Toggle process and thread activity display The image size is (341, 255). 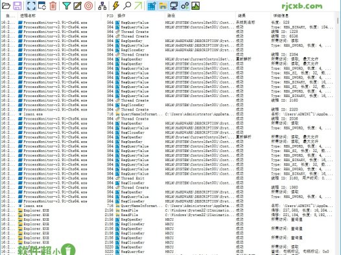pos(185,6)
